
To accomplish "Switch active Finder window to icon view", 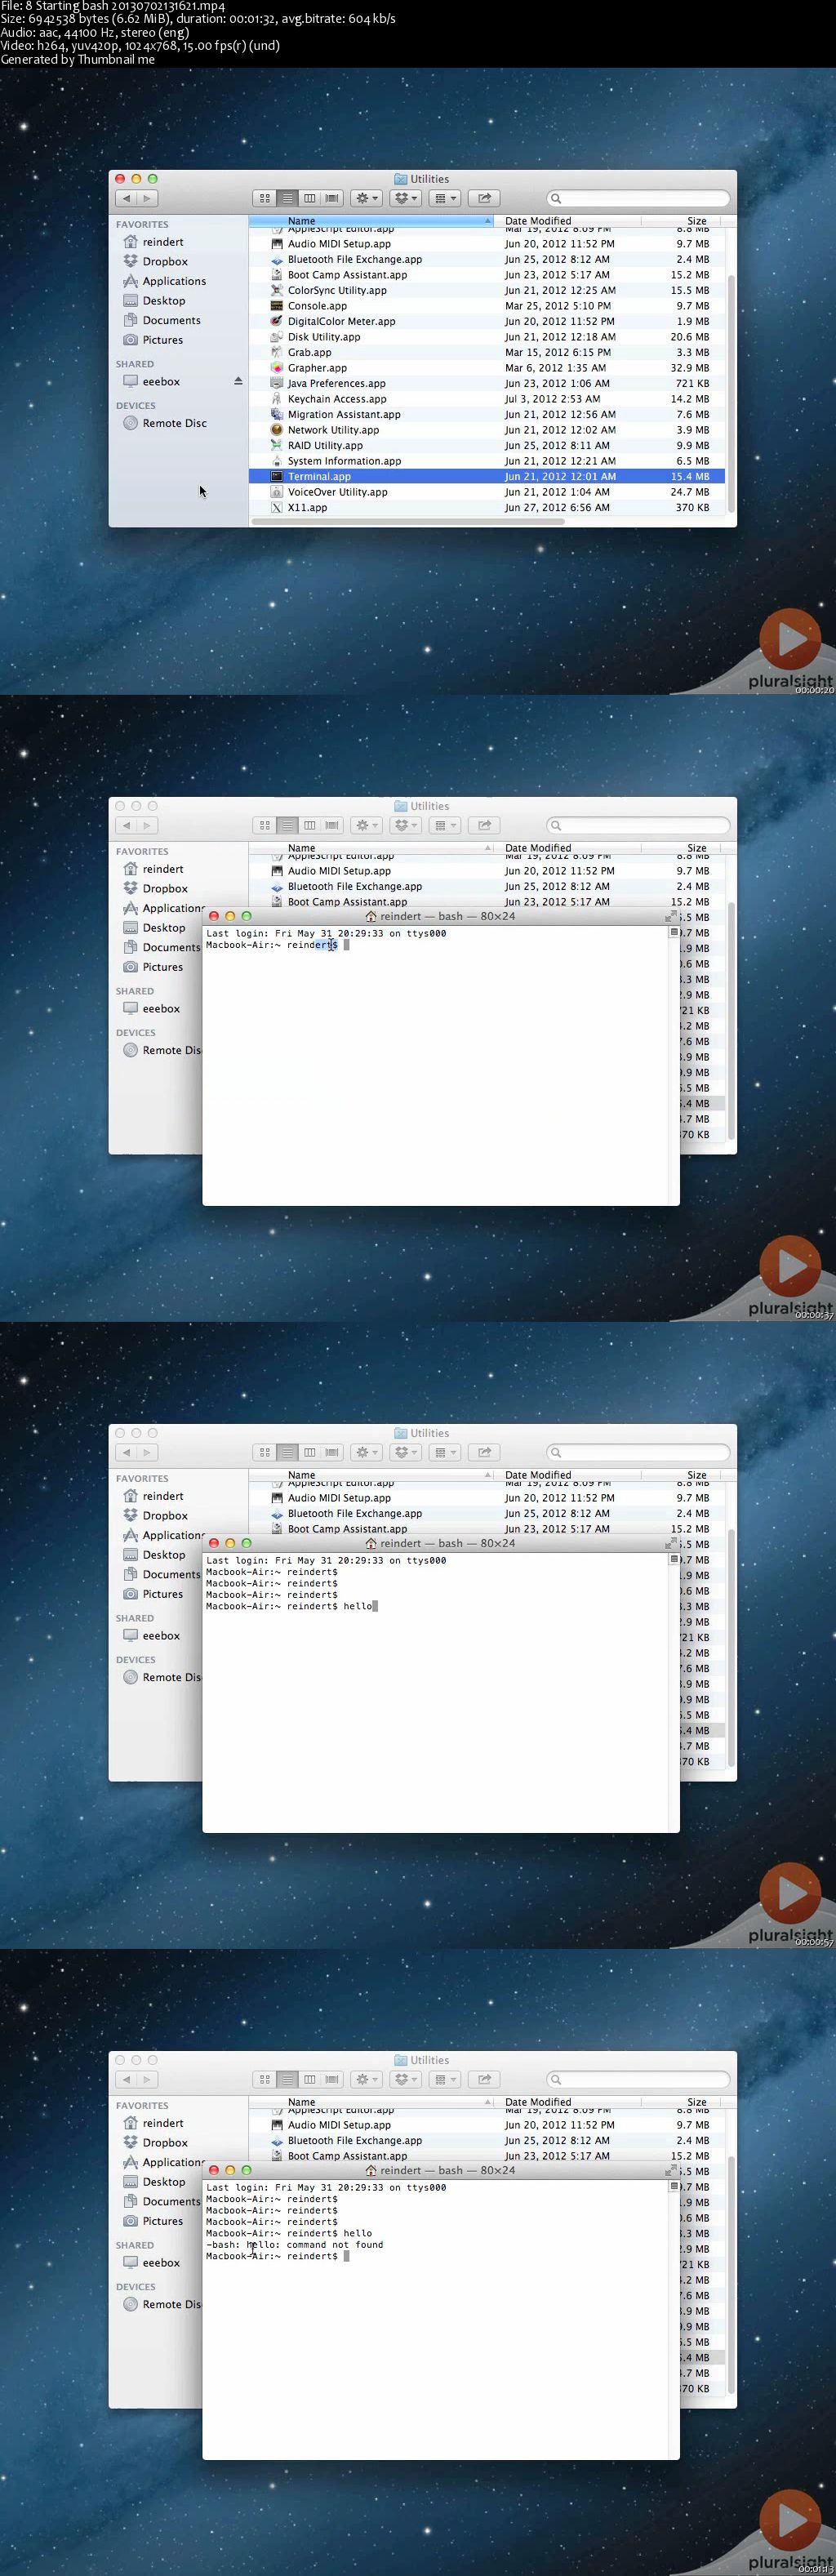I will coord(264,198).
